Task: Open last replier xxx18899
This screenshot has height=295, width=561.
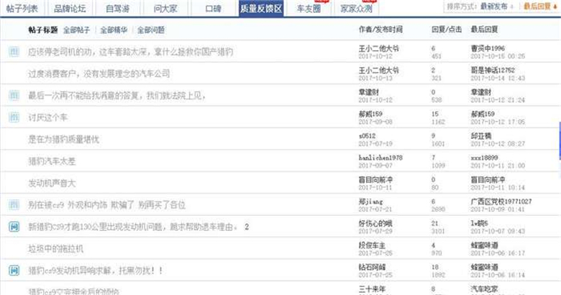Action: tap(484, 158)
